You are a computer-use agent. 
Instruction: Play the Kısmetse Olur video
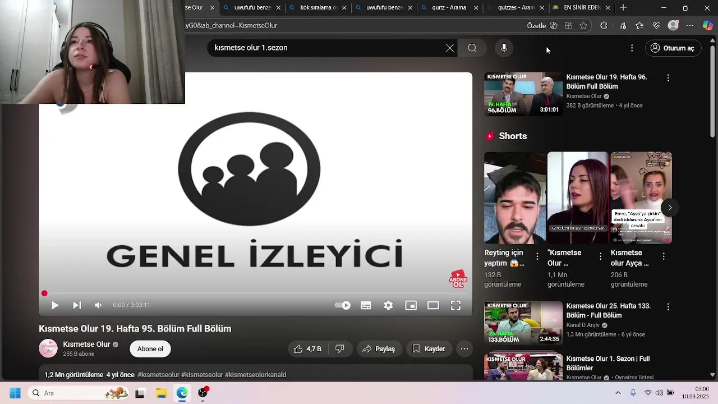(54, 305)
